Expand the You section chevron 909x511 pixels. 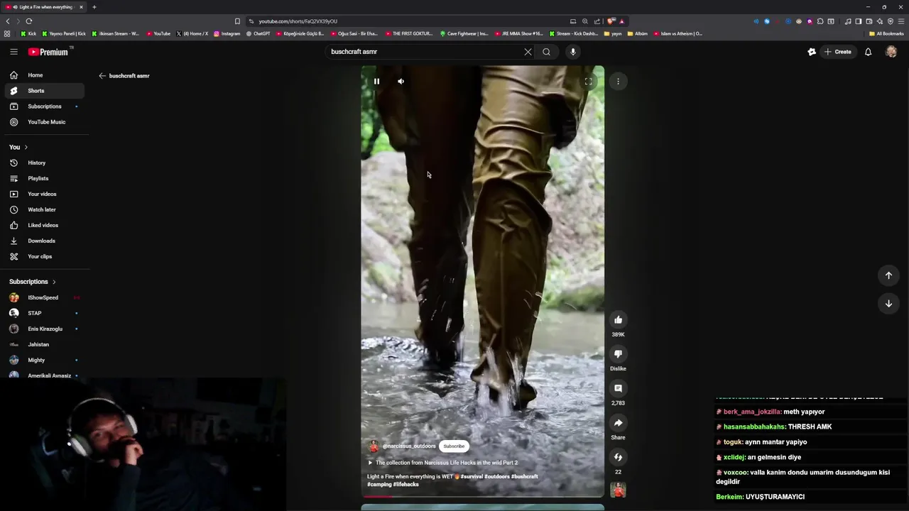pyautogui.click(x=26, y=148)
